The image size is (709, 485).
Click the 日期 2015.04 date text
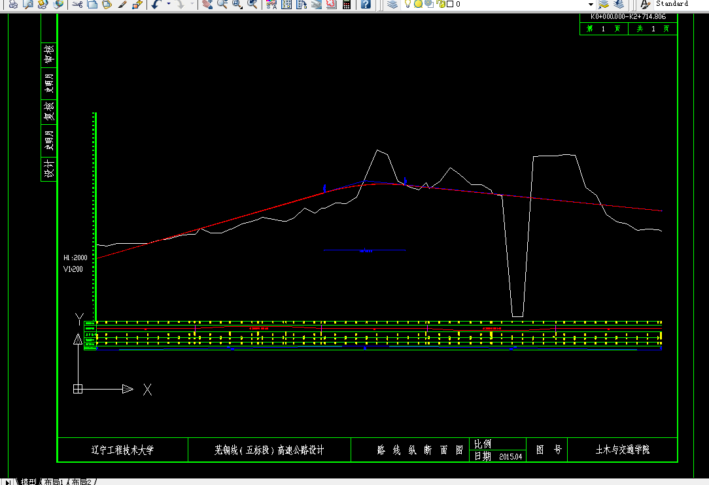tap(498, 456)
